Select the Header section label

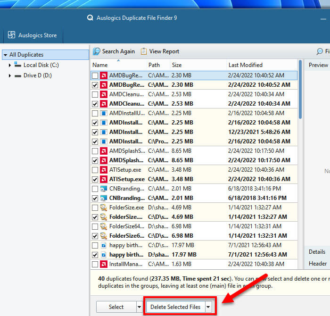[x=318, y=264]
